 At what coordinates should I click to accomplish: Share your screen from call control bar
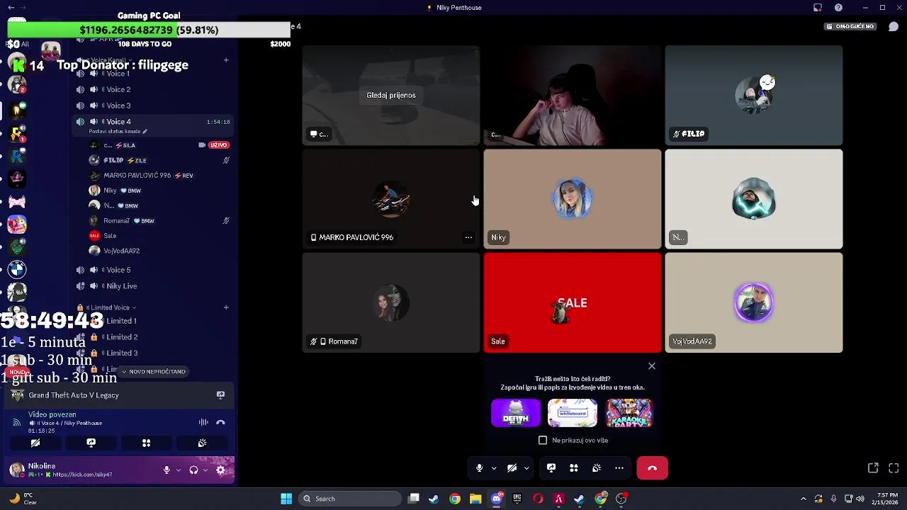551,468
